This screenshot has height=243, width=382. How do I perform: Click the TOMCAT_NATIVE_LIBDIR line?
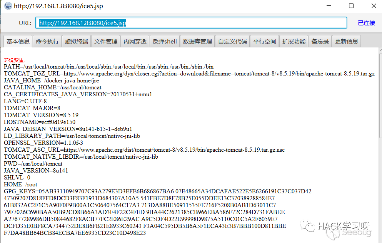click(81, 157)
